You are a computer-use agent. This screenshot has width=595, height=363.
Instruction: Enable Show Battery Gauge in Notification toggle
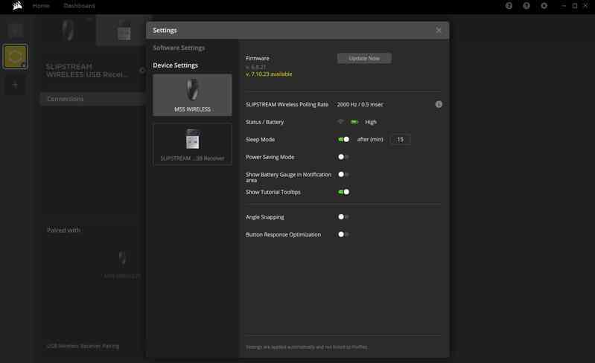[x=343, y=174]
